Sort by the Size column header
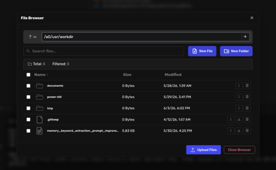Viewport: 276px width, 170px height. (127, 75)
